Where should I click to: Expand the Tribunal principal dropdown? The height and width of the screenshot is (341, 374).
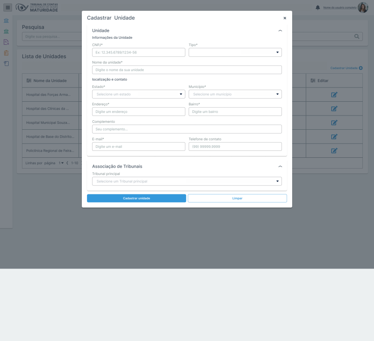pos(187,181)
